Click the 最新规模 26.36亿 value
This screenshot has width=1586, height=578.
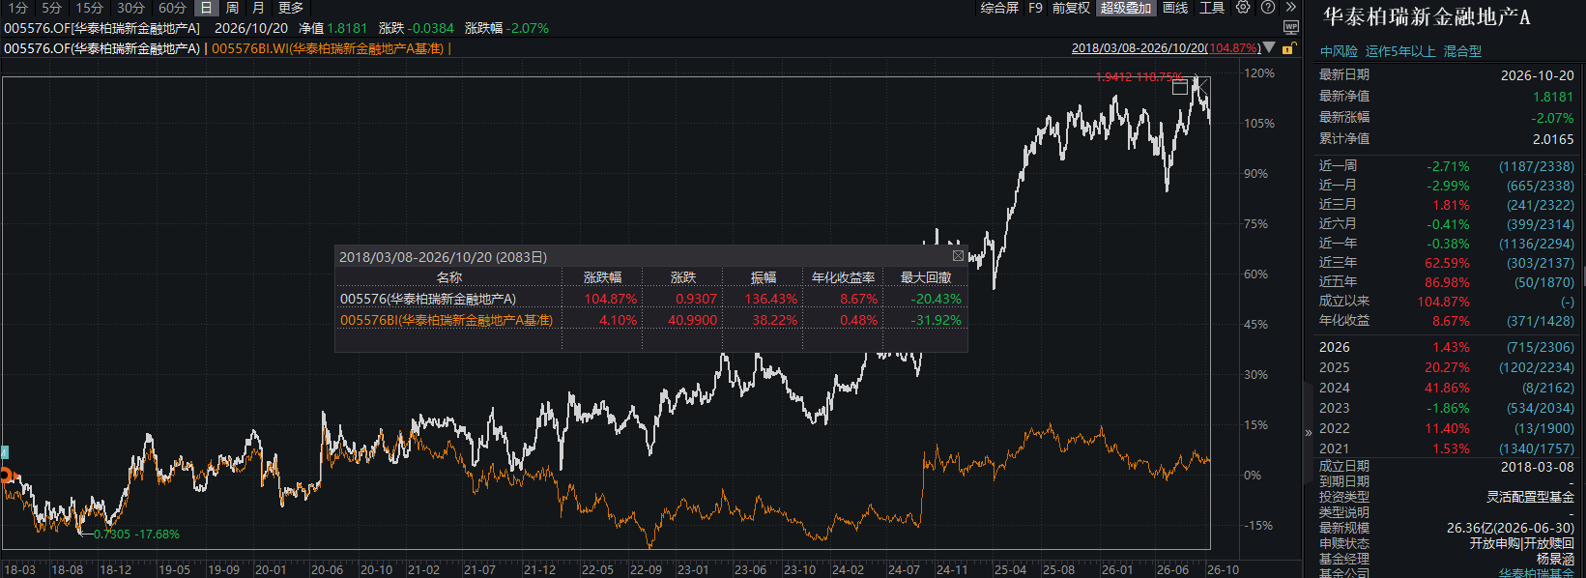[x=1511, y=528]
